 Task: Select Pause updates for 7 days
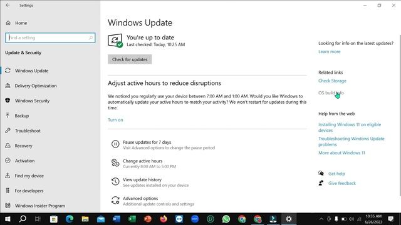pyautogui.click(x=147, y=142)
